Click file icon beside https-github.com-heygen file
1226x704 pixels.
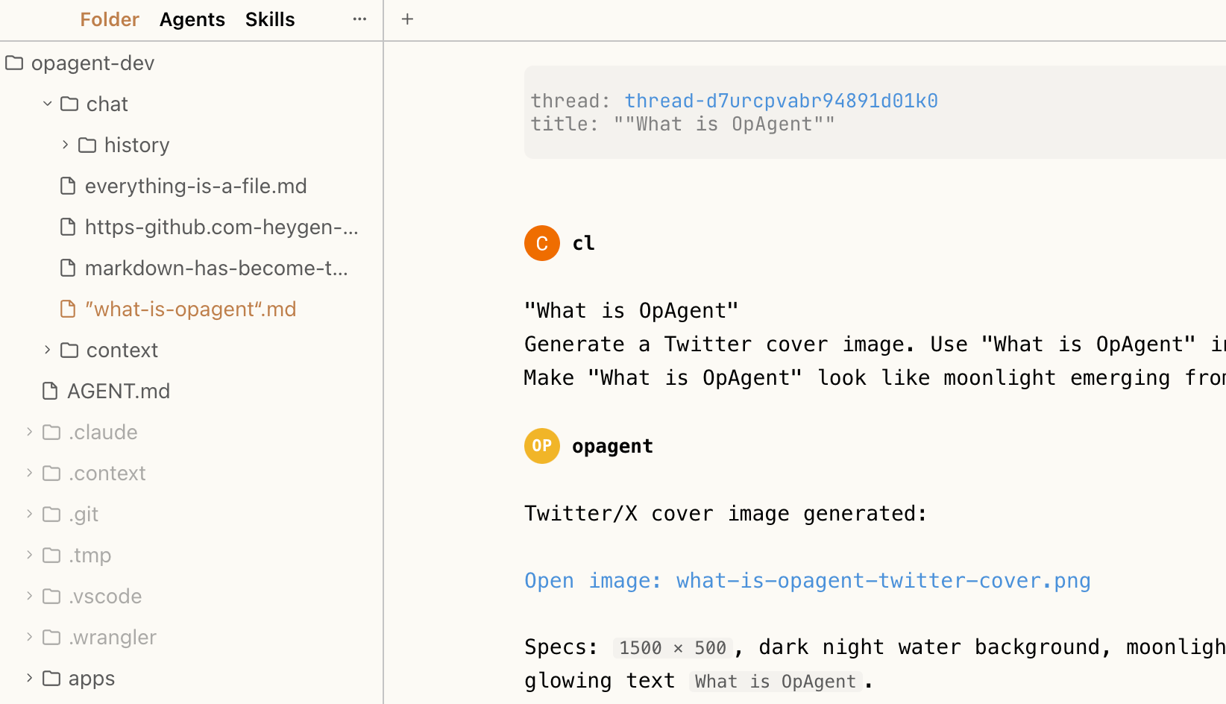point(68,227)
